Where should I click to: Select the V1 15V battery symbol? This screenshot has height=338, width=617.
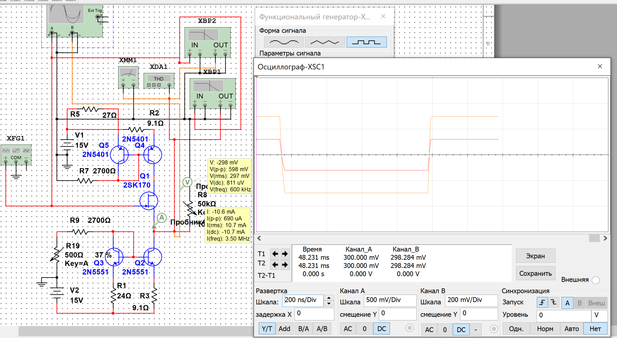(x=67, y=144)
